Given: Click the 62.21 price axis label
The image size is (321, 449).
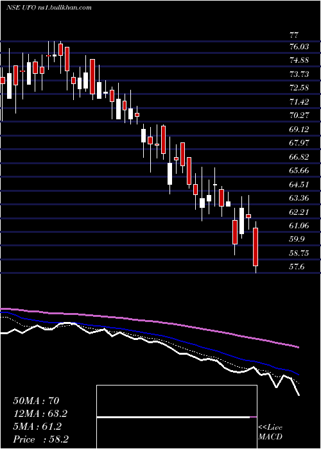Looking at the screenshot, I should pos(299,212).
